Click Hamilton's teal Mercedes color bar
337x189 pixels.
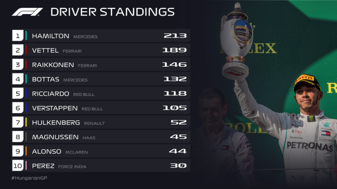click(x=26, y=36)
